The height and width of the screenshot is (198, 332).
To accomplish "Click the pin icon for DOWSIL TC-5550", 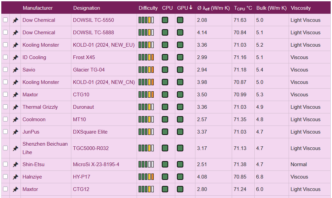I will [x=15, y=20].
